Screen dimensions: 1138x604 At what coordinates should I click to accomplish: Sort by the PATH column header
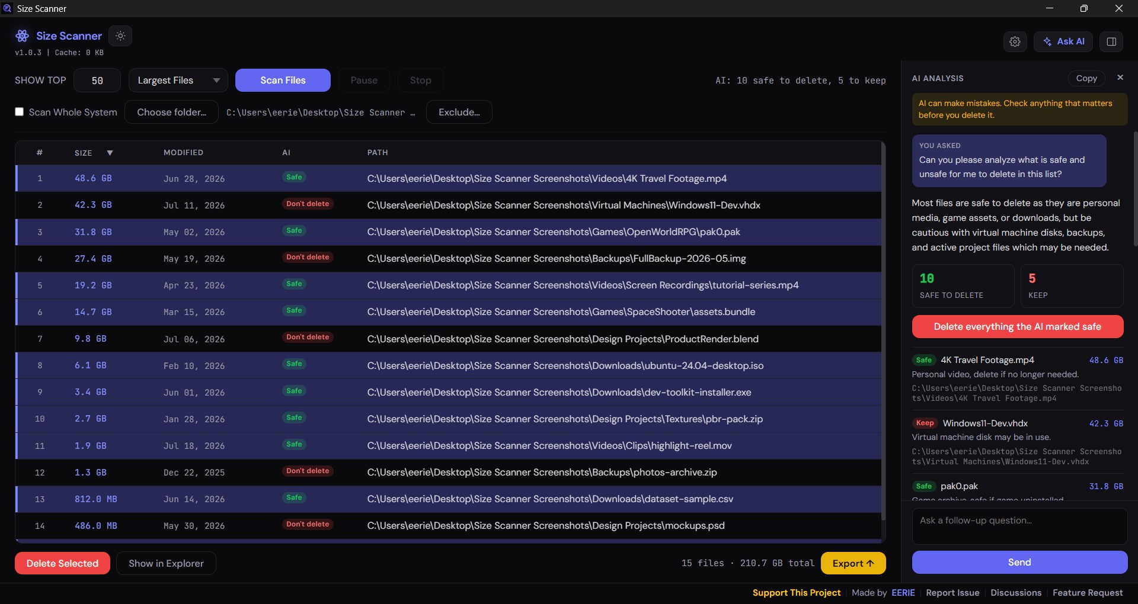(x=378, y=153)
